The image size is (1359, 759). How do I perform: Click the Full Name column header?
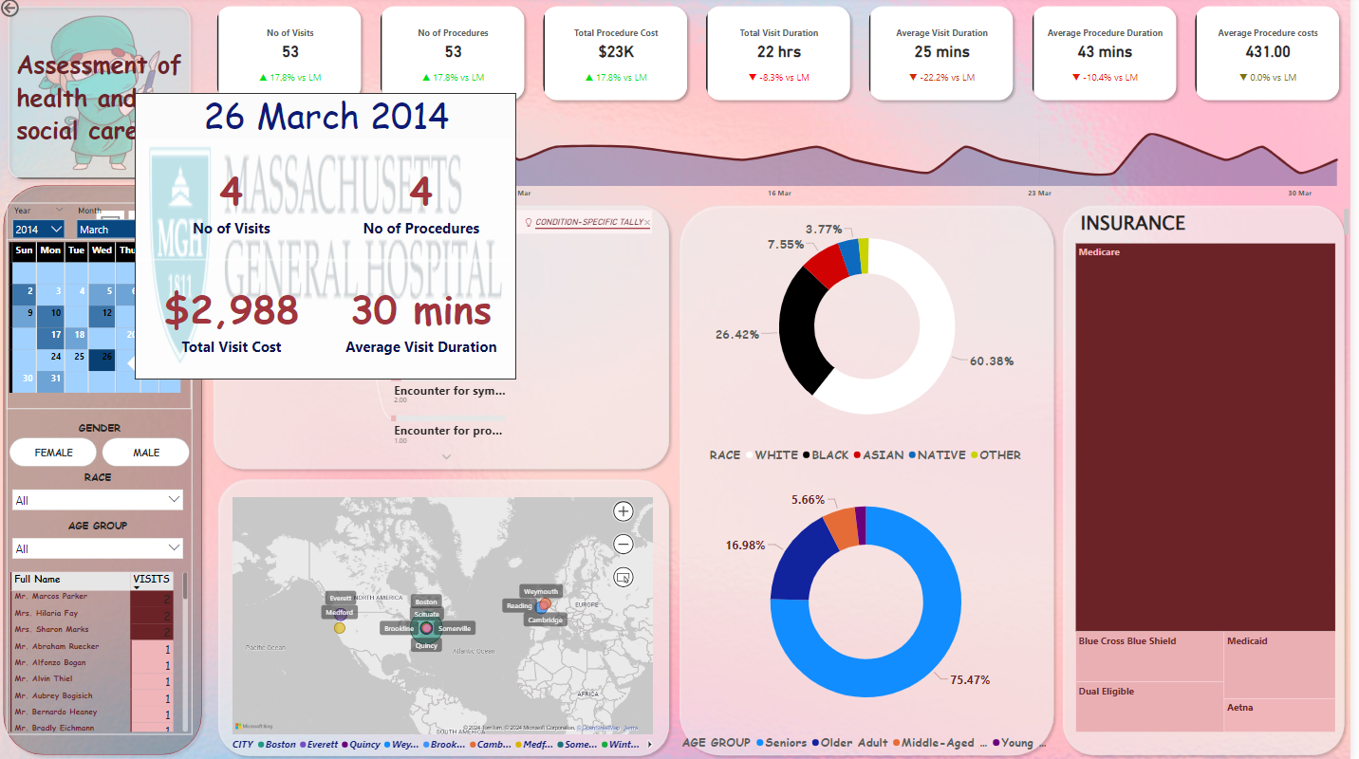[38, 579]
